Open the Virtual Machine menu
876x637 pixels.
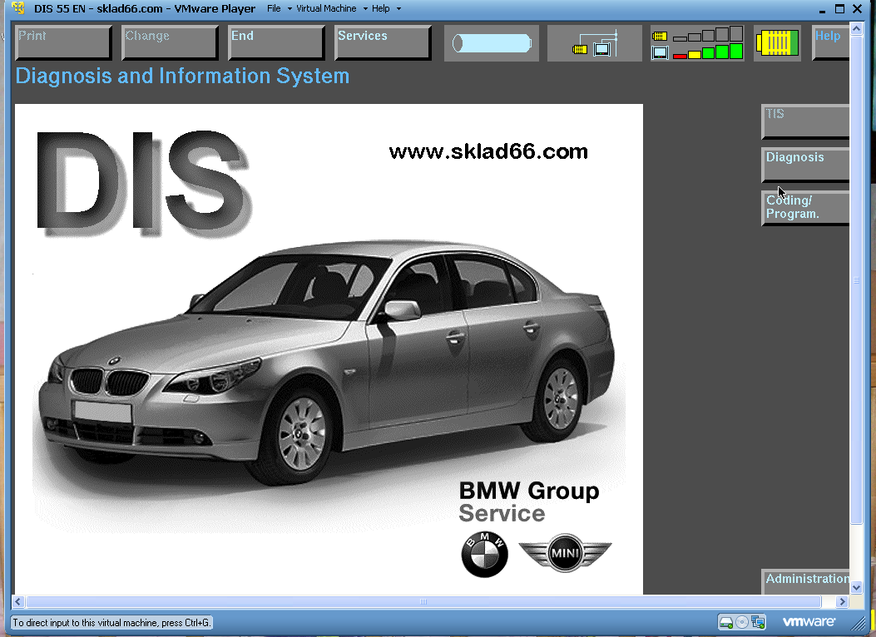326,8
